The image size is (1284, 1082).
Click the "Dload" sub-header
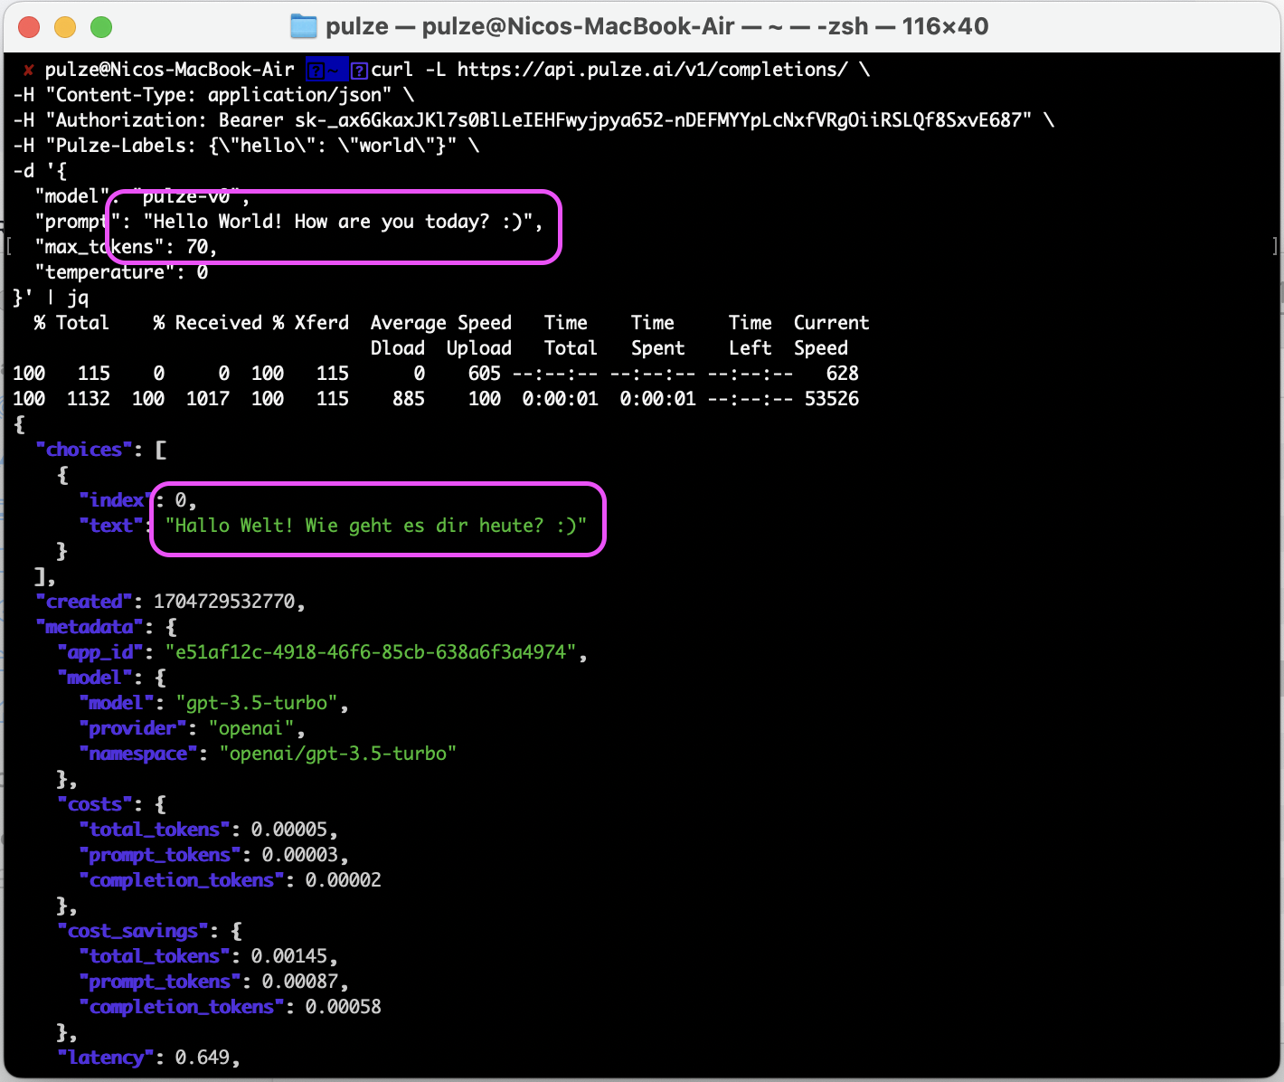click(398, 348)
